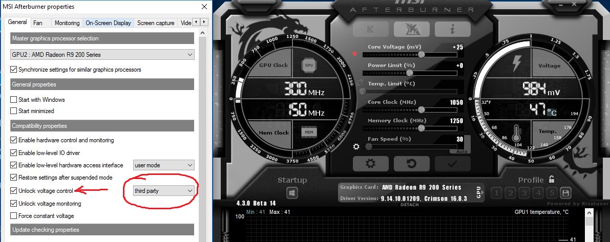Enable Start with Windows checkbox
Viewport: 610px width, 242px height.
coord(14,100)
